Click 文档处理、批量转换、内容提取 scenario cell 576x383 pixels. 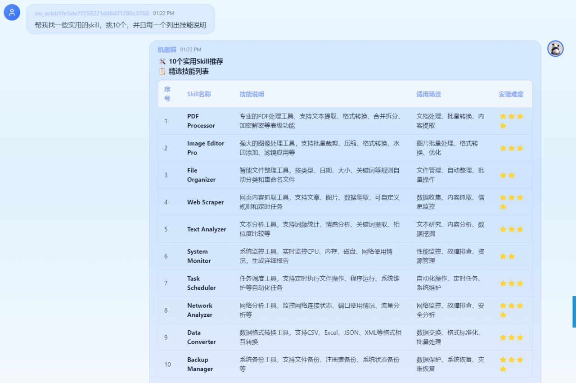pyautogui.click(x=450, y=121)
